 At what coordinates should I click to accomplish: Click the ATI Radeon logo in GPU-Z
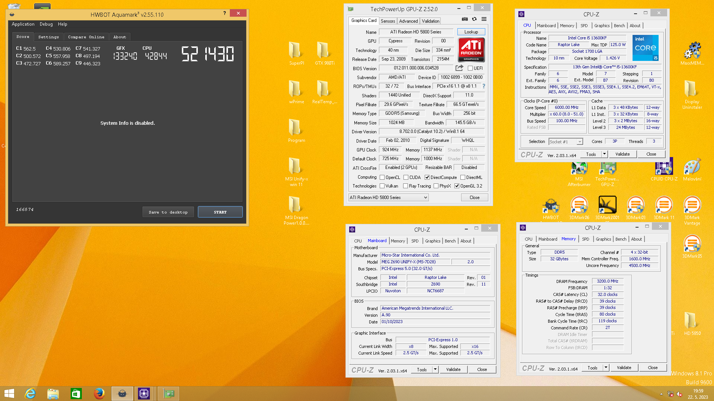[471, 50]
